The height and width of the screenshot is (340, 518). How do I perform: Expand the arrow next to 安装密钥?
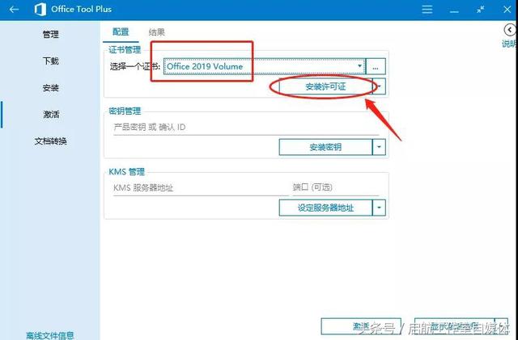(x=380, y=147)
